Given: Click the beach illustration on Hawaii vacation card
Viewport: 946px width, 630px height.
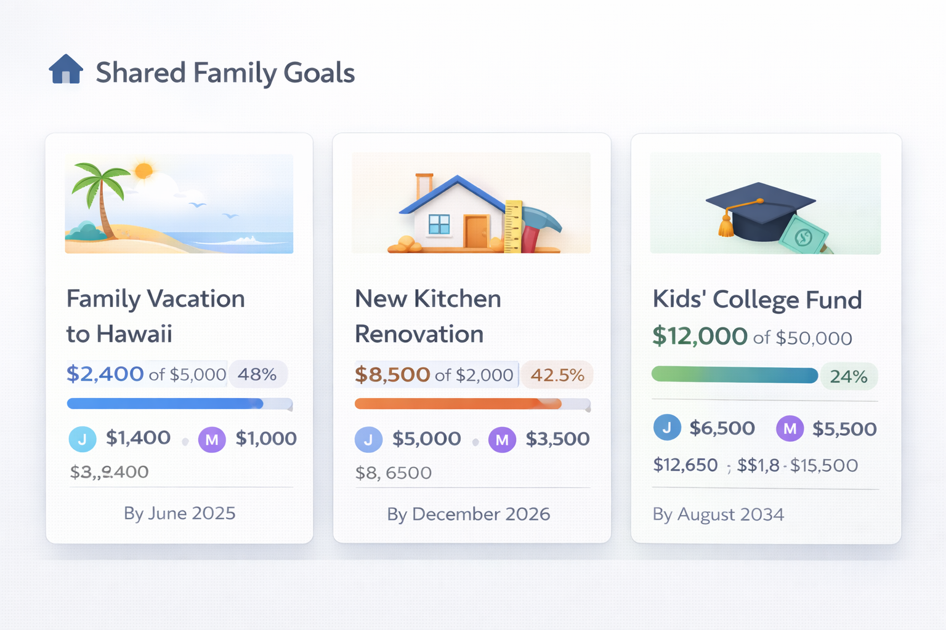Looking at the screenshot, I should coord(179,204).
